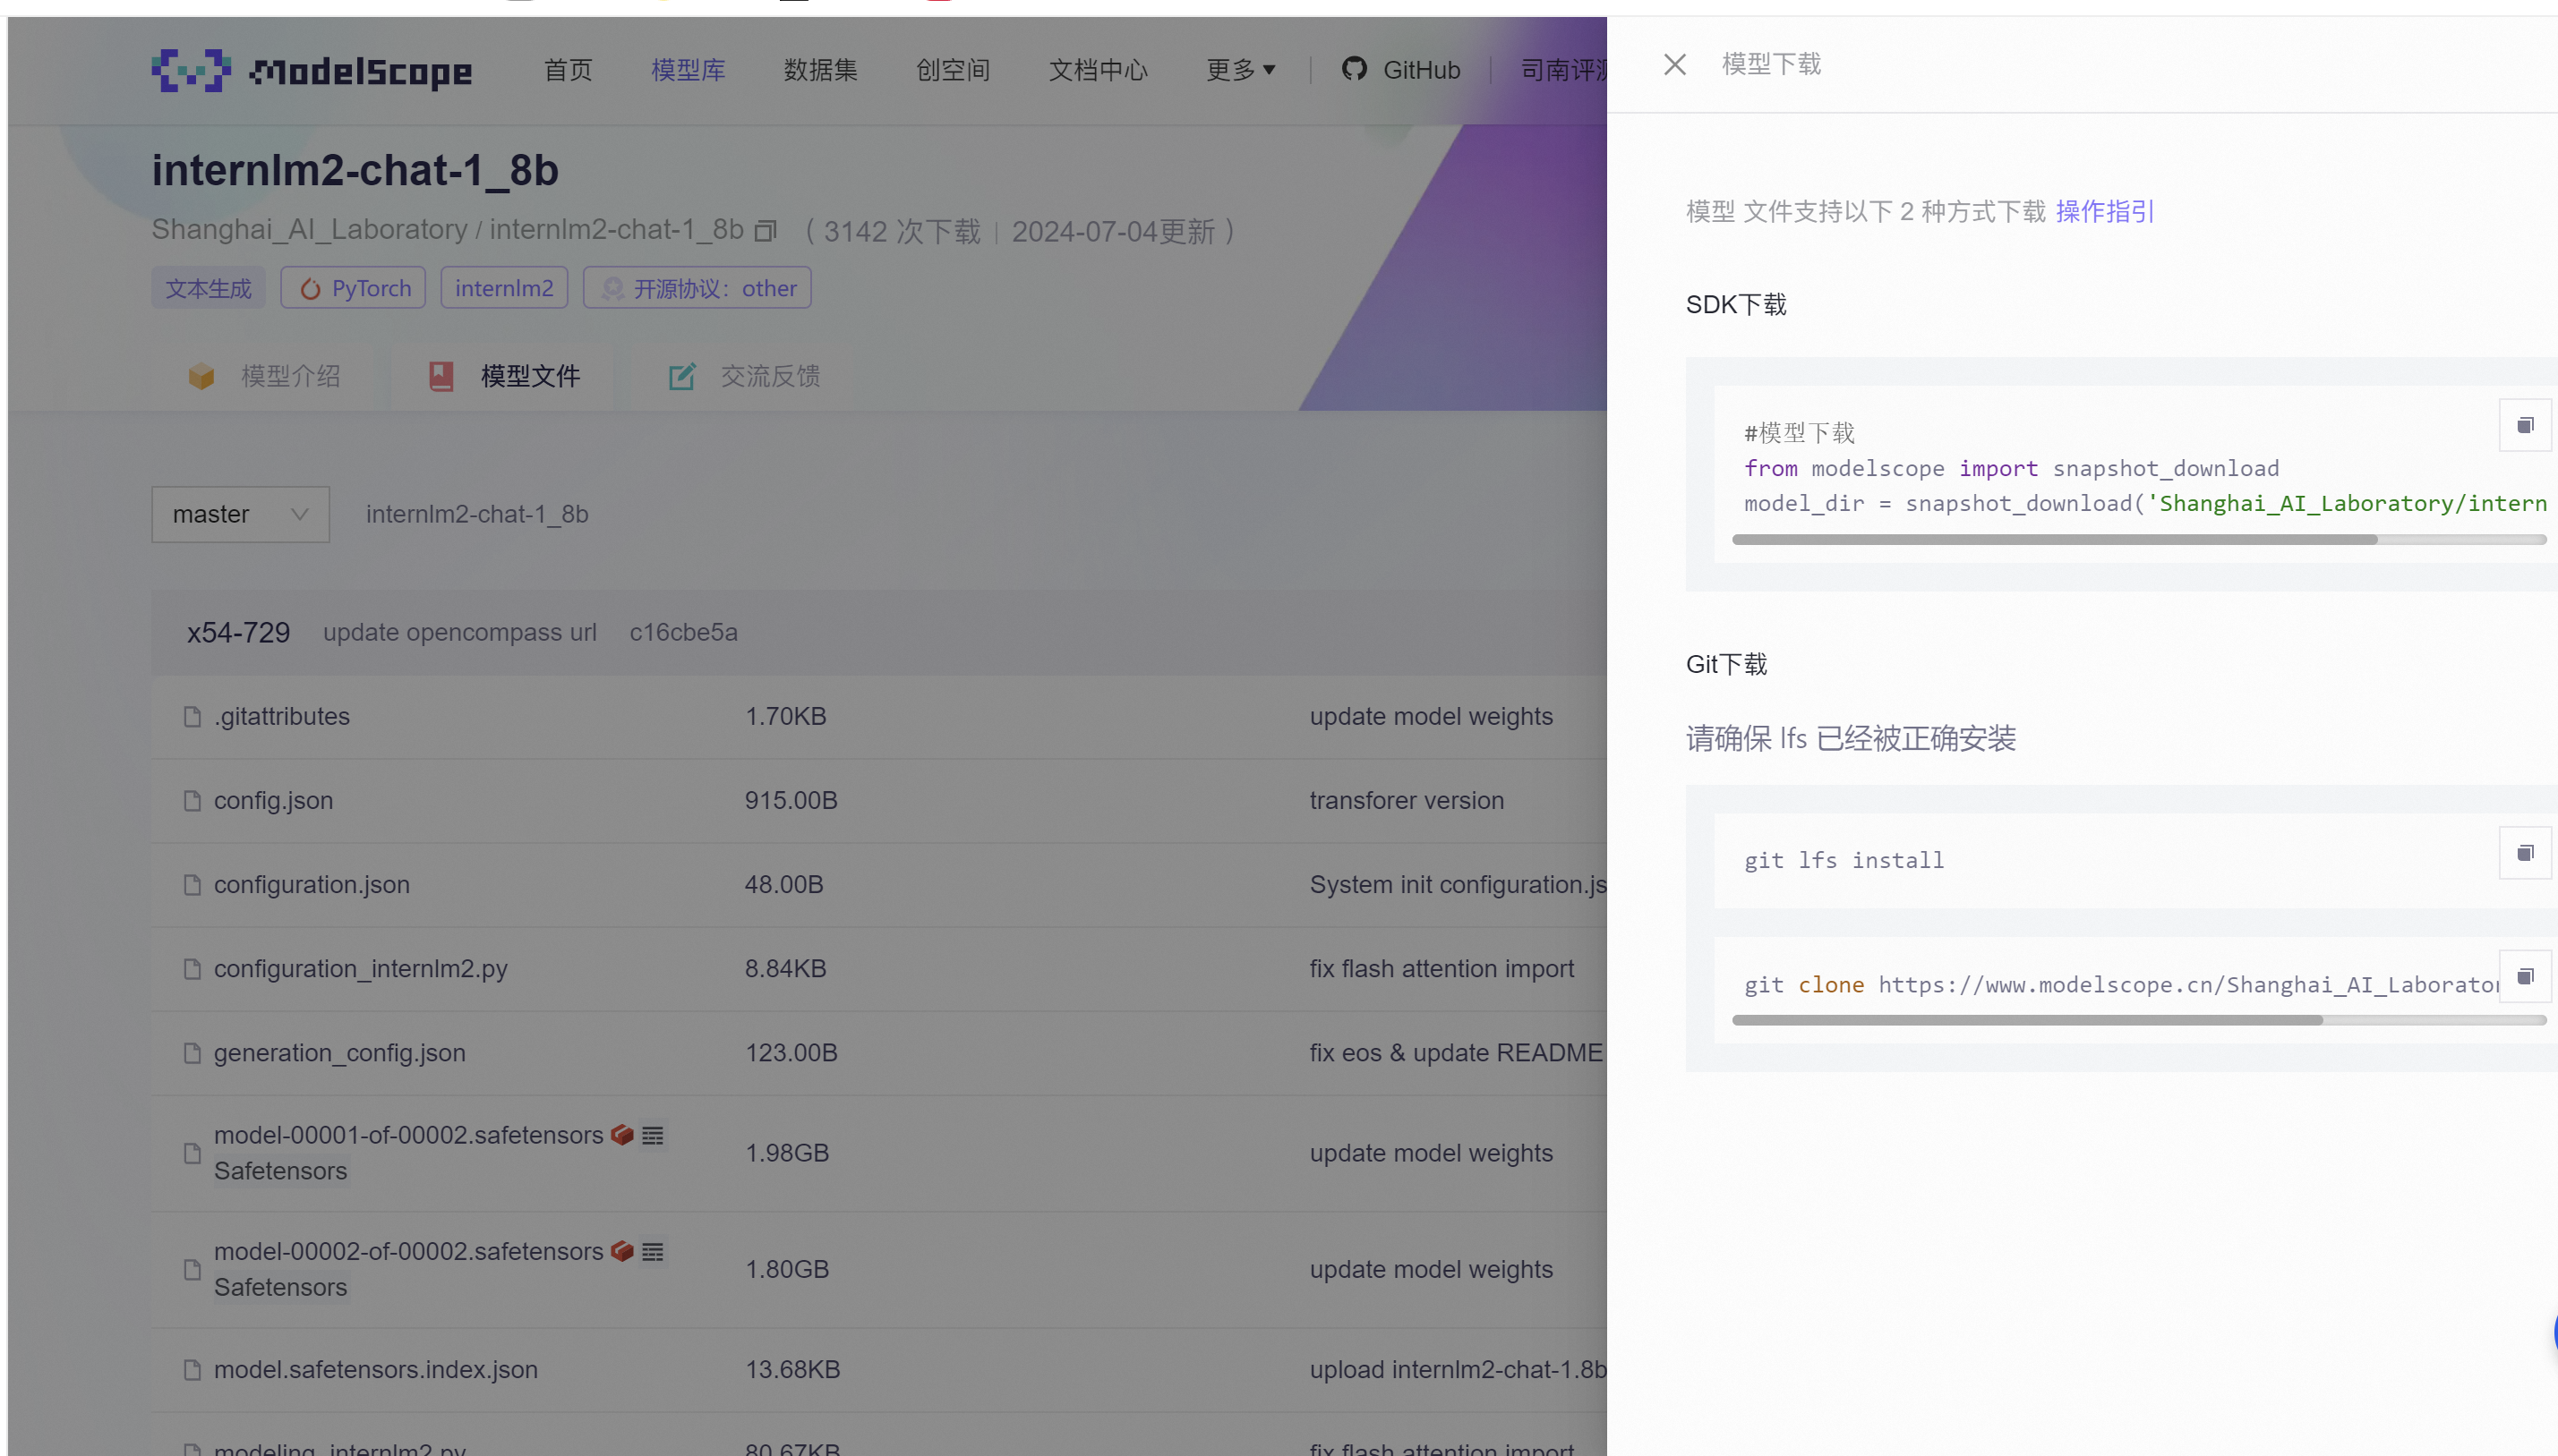The height and width of the screenshot is (1456, 2558).
Task: Copy the git lfs install command
Action: [2524, 853]
